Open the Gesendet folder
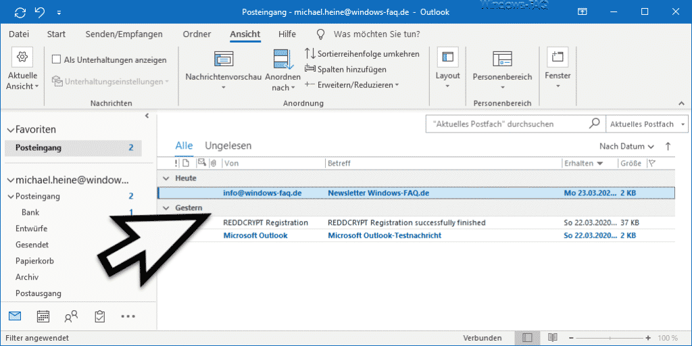Viewport: 692px width, 346px height. [x=32, y=245]
